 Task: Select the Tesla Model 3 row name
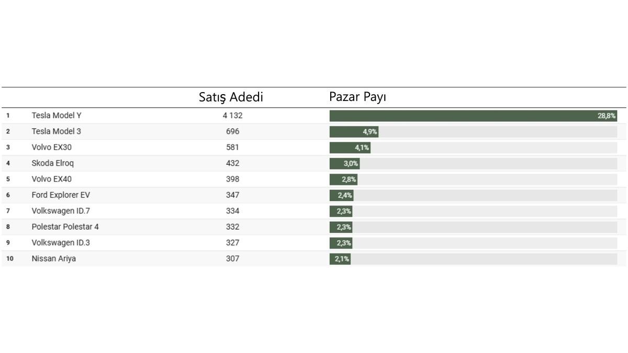56,131
